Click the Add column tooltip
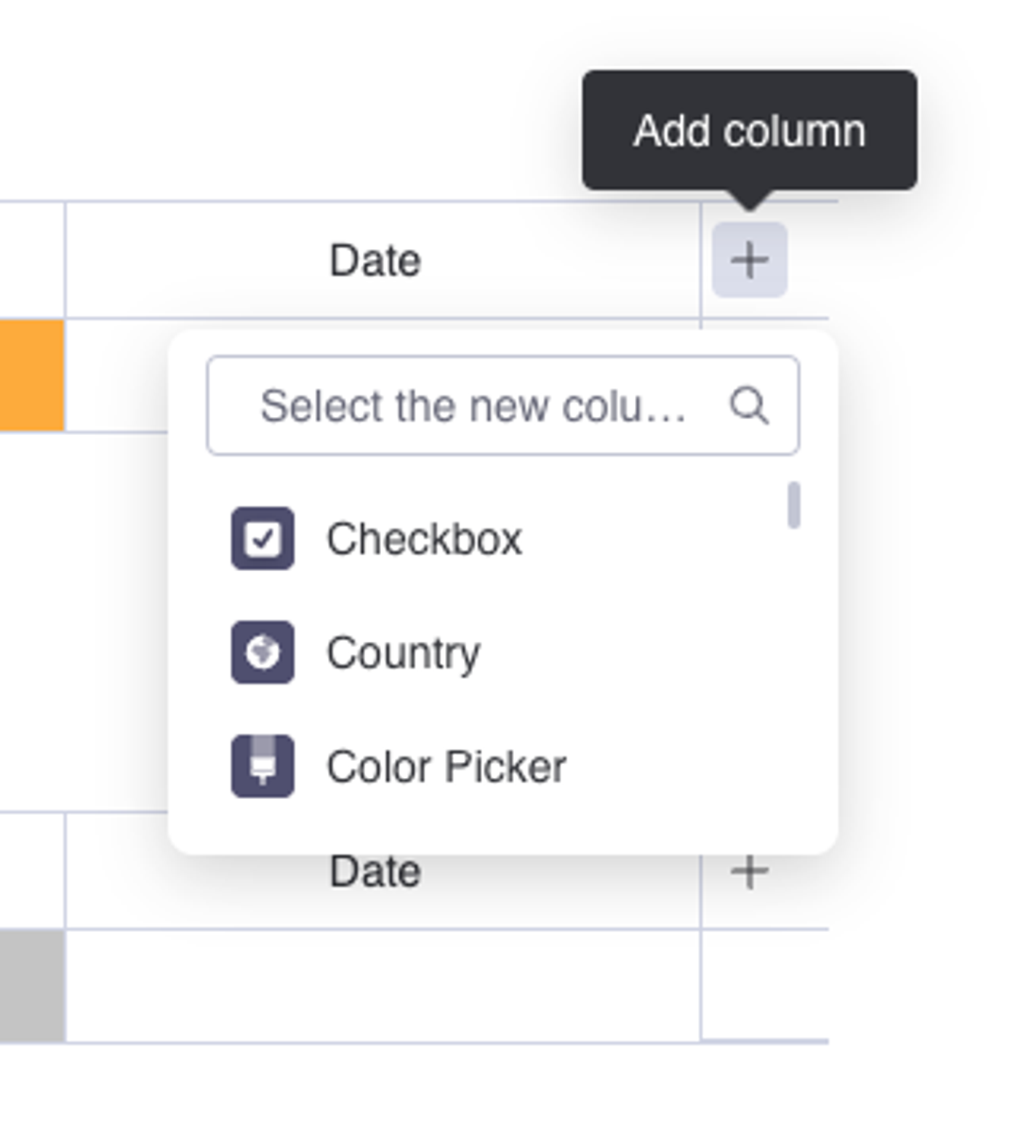Viewport: 1018px width, 1133px height. tap(749, 131)
